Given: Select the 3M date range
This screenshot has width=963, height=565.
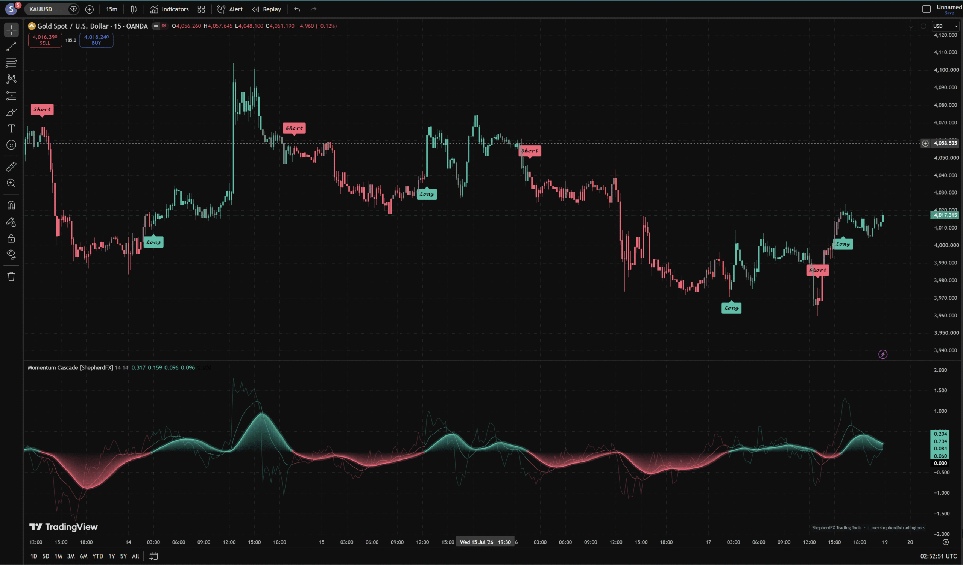Looking at the screenshot, I should [71, 556].
